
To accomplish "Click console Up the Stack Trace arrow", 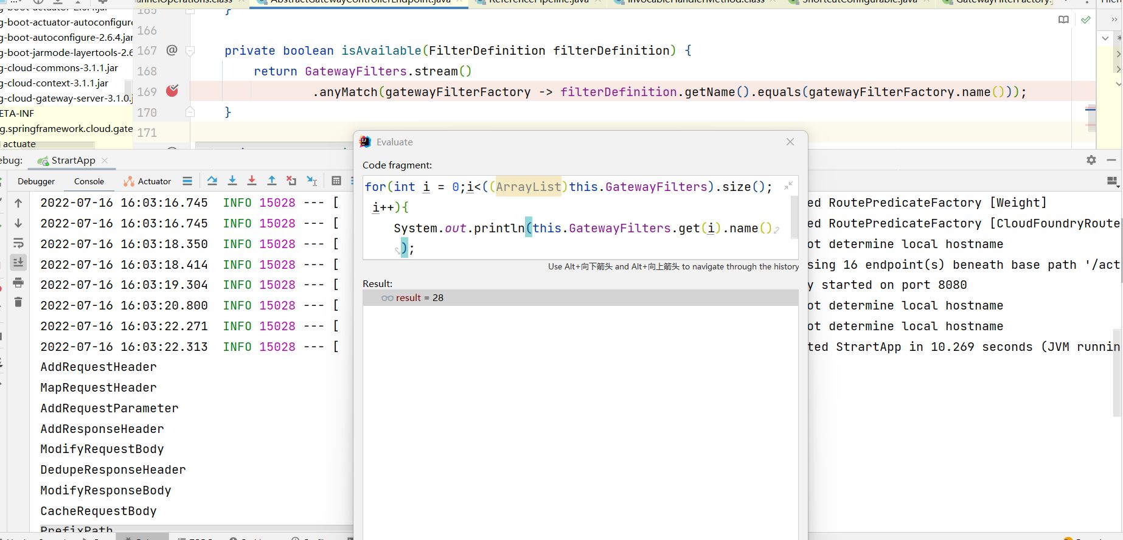I will pos(18,203).
